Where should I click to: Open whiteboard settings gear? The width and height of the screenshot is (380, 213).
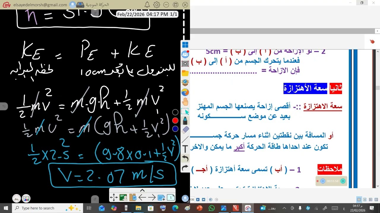pos(157,5)
